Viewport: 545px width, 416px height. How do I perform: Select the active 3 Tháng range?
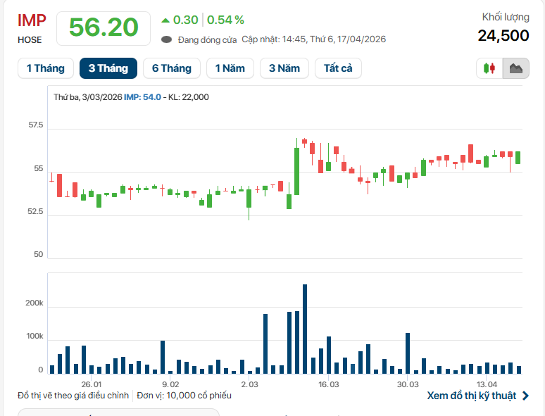(x=108, y=68)
